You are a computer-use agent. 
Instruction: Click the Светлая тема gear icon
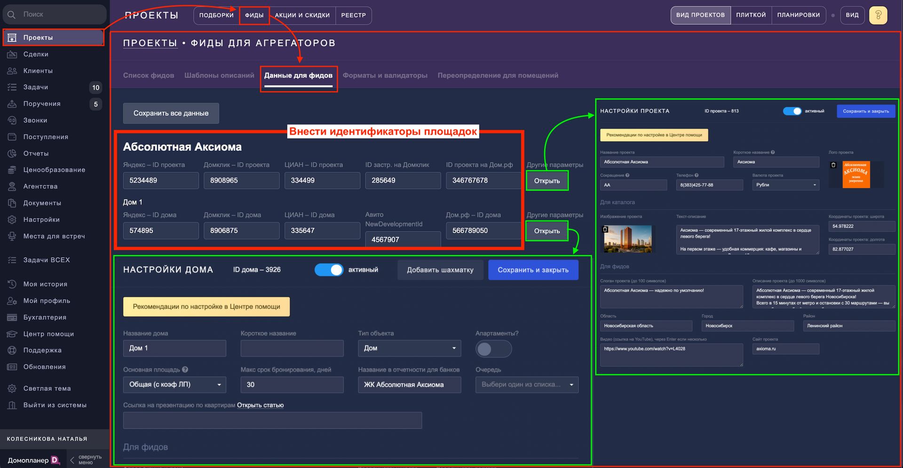[x=12, y=389]
